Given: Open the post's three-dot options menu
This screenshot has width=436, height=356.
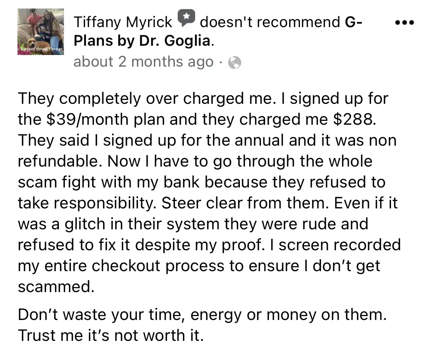Looking at the screenshot, I should pyautogui.click(x=405, y=23).
